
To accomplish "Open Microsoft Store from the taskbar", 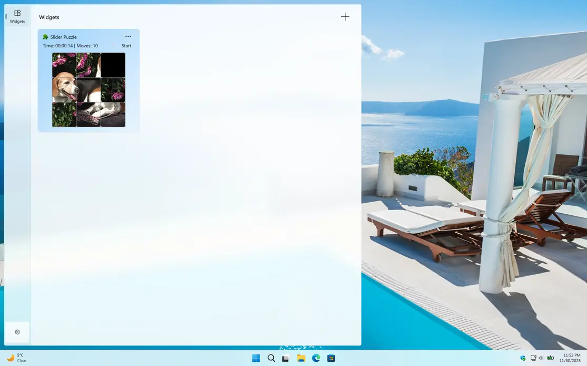I will click(331, 358).
